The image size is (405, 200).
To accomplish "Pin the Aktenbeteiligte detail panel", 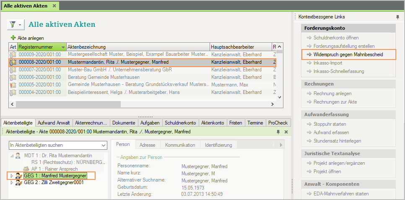I will coord(278,132).
